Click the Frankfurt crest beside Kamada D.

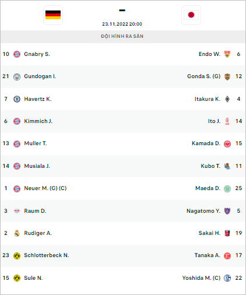point(227,144)
